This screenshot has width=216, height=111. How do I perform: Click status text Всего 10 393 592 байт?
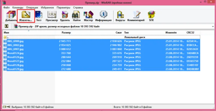click(133, 107)
